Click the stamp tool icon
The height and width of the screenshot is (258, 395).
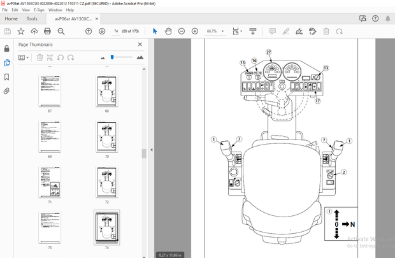tap(313, 31)
